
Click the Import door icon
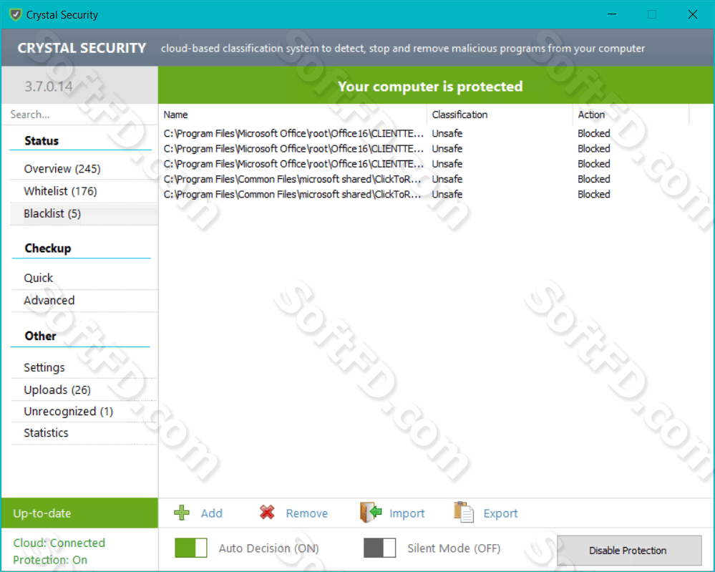tap(370, 513)
